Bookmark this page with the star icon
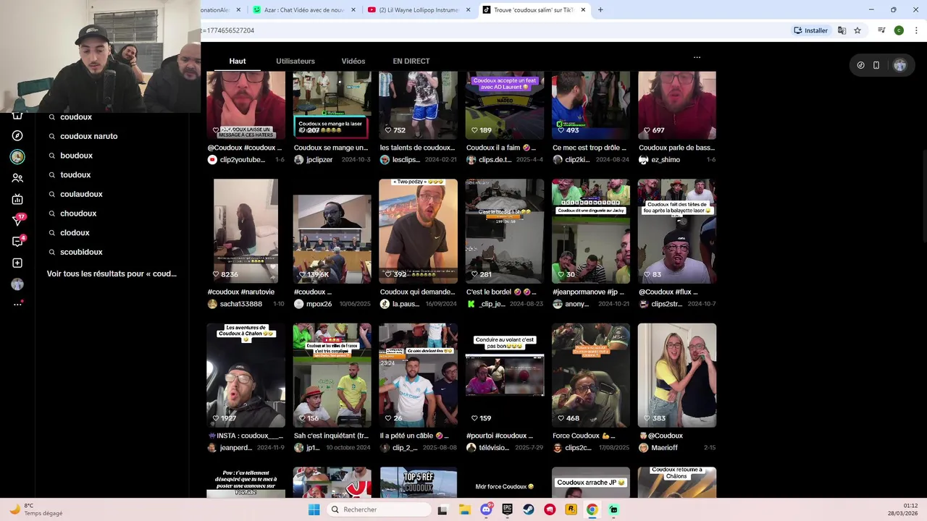 point(857,30)
